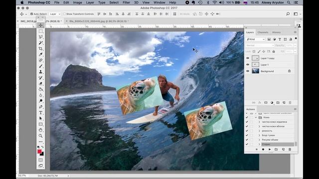Select the Clone Stamp tool
319x179 pixels.
tap(41, 72)
